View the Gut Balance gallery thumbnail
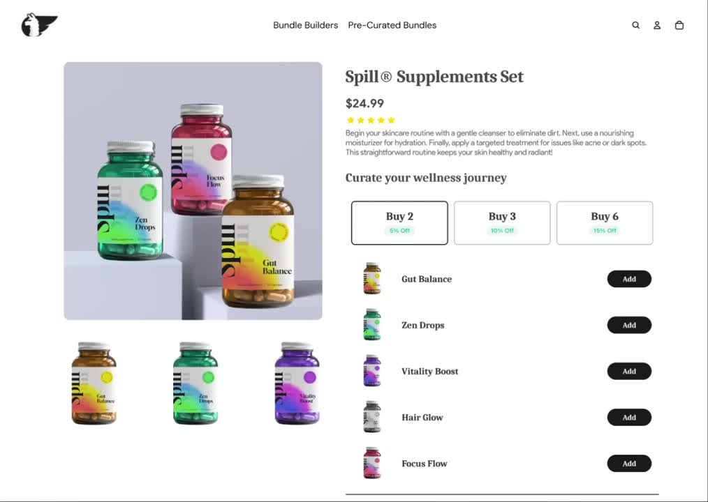This screenshot has height=502, width=708. coord(94,383)
